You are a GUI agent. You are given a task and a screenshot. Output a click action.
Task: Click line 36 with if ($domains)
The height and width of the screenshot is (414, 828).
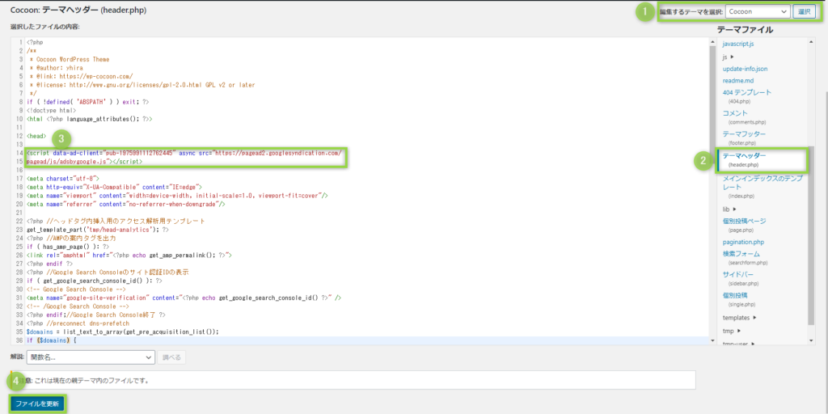52,340
